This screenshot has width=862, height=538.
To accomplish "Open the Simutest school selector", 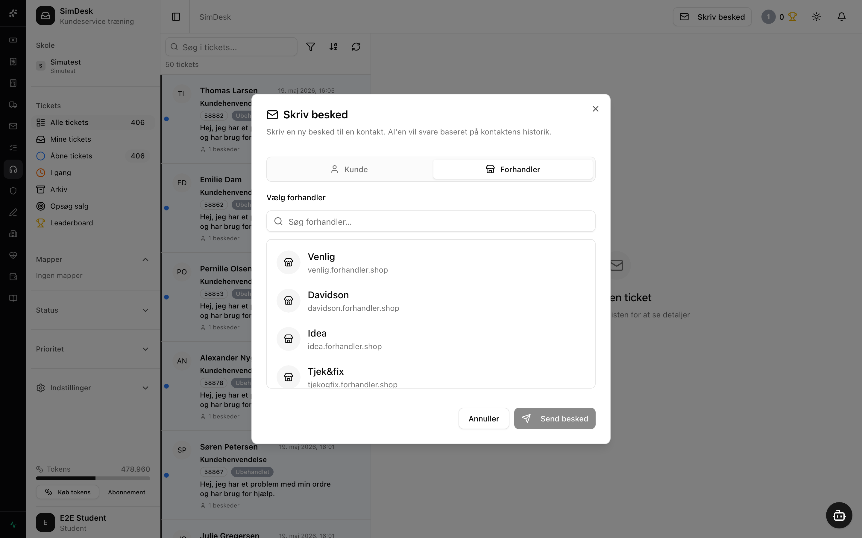I will pos(93,66).
